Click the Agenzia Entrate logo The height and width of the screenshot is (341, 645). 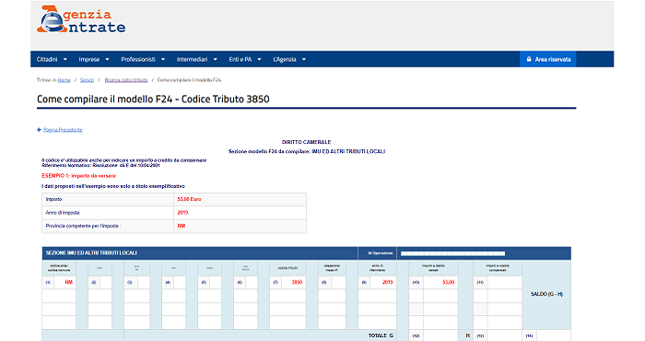click(81, 19)
